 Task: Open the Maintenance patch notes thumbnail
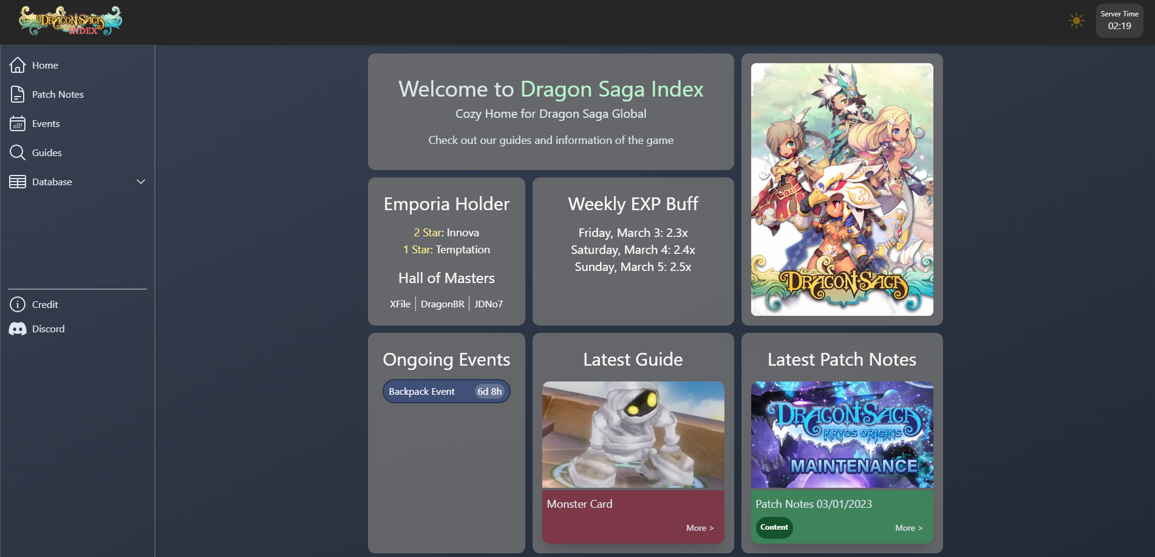tap(842, 435)
